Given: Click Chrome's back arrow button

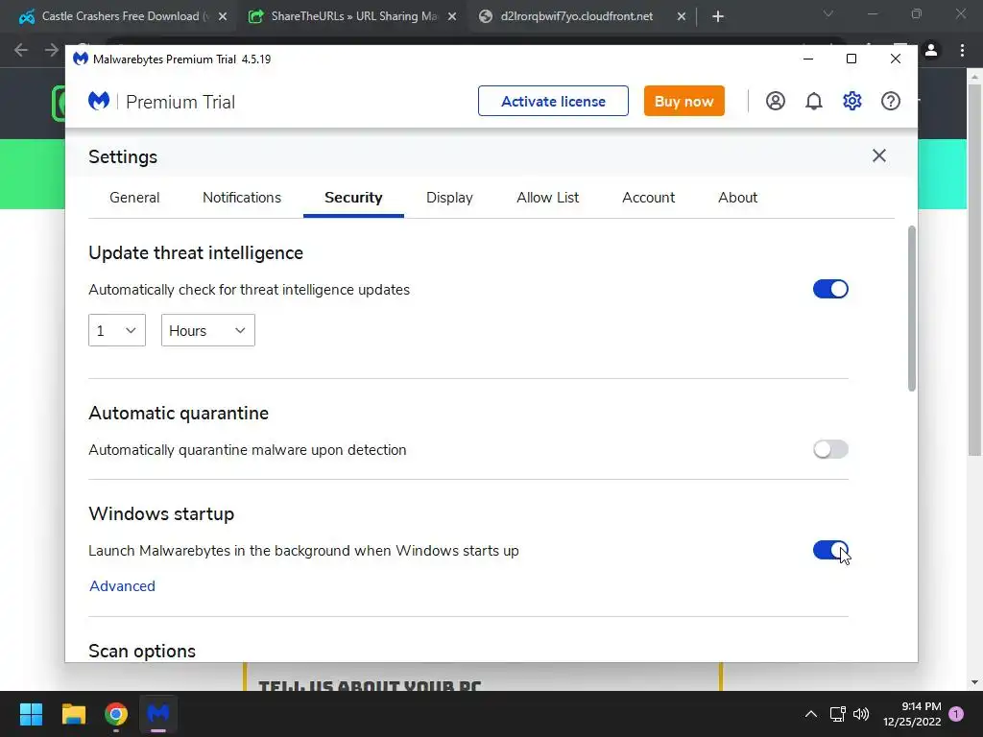Looking at the screenshot, I should [21, 50].
